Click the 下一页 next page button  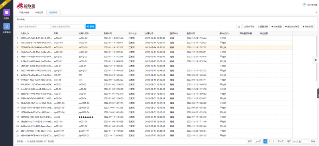pos(280,141)
